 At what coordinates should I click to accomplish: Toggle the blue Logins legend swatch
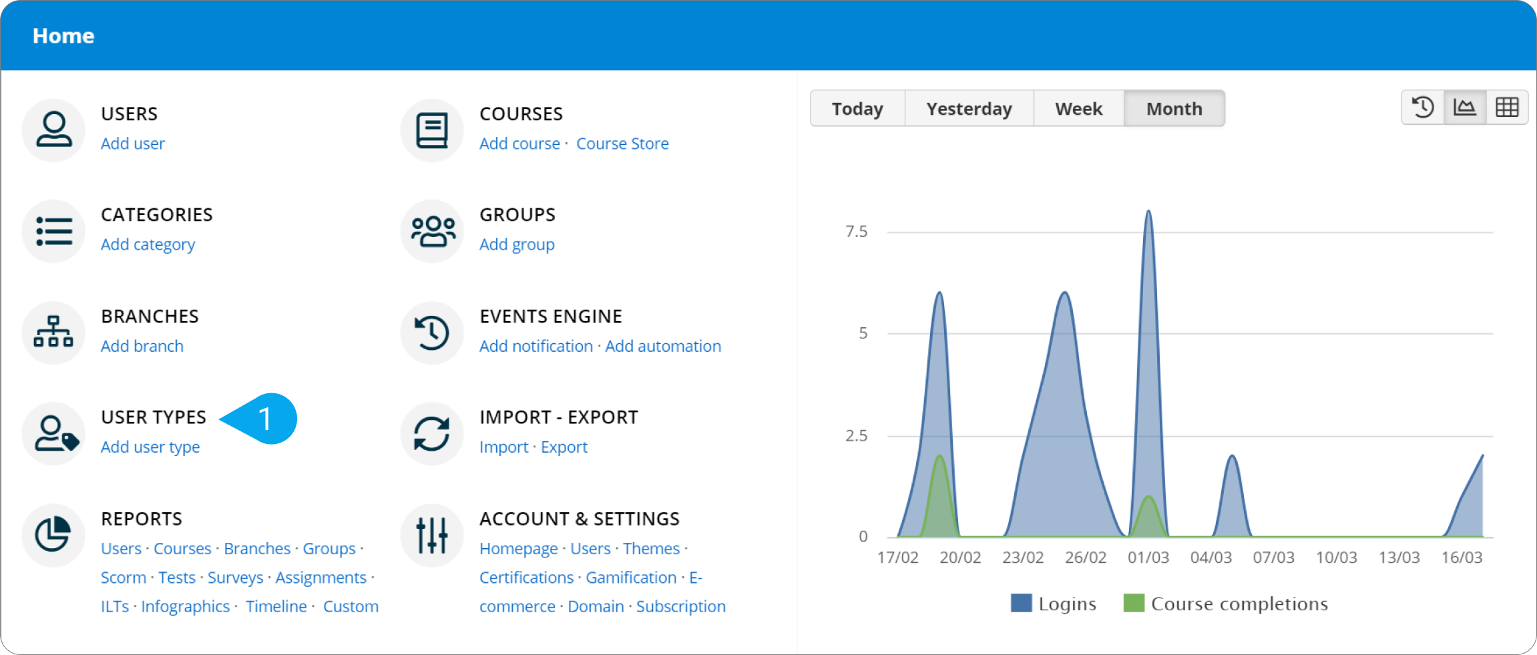(1021, 603)
